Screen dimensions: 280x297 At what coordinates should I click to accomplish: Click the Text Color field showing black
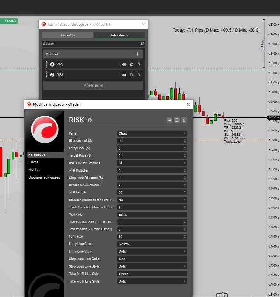pos(152,214)
